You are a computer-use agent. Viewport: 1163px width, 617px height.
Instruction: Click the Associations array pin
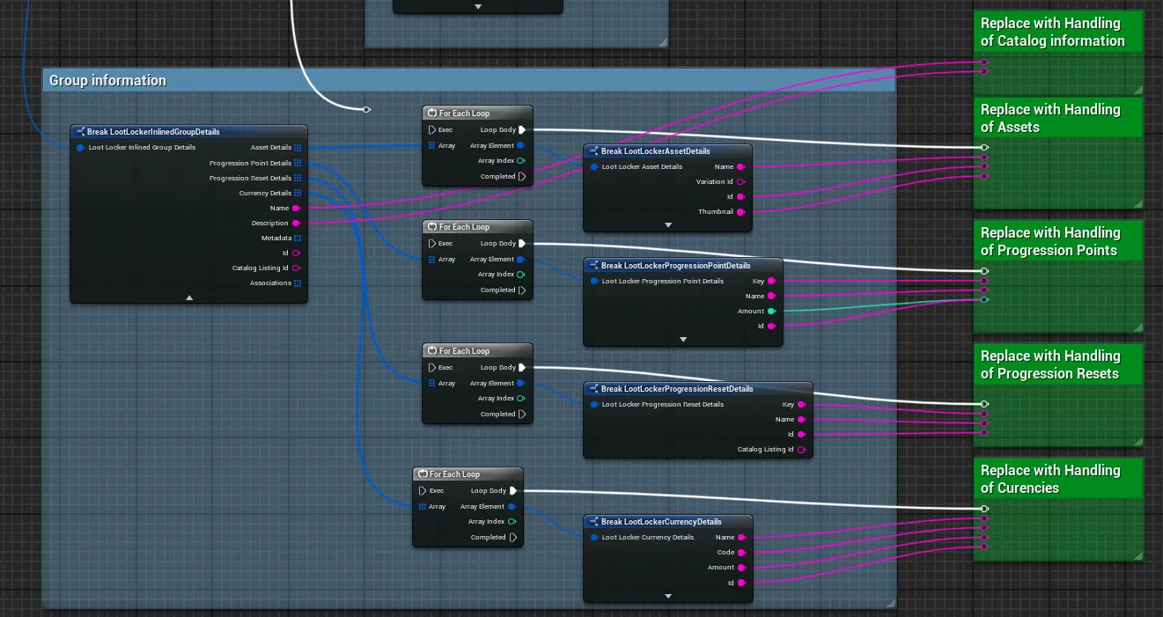(x=298, y=283)
